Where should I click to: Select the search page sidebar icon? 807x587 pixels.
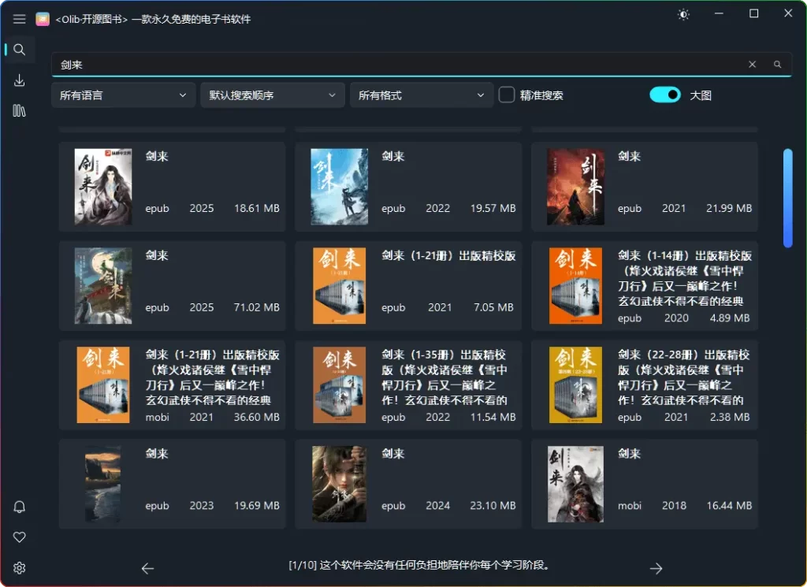click(20, 50)
